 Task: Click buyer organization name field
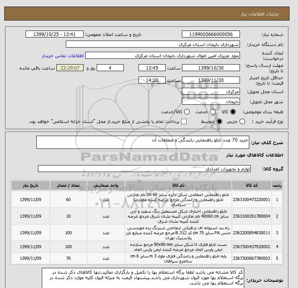tap(153, 44)
